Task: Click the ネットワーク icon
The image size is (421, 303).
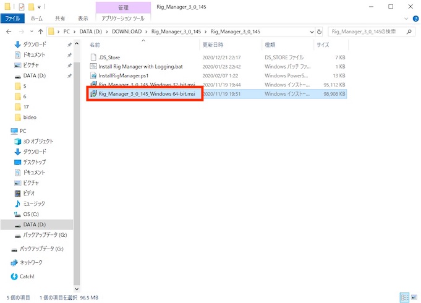Action: 14,263
